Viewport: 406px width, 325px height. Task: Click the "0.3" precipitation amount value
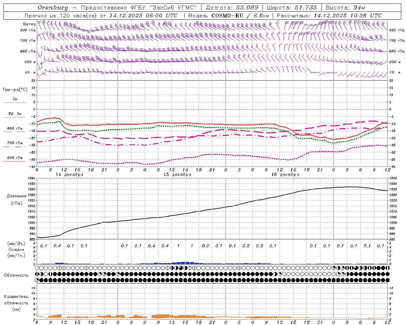259,246
